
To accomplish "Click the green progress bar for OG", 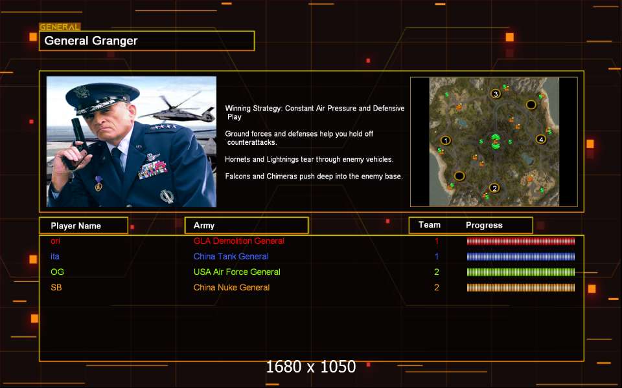I will (x=520, y=272).
